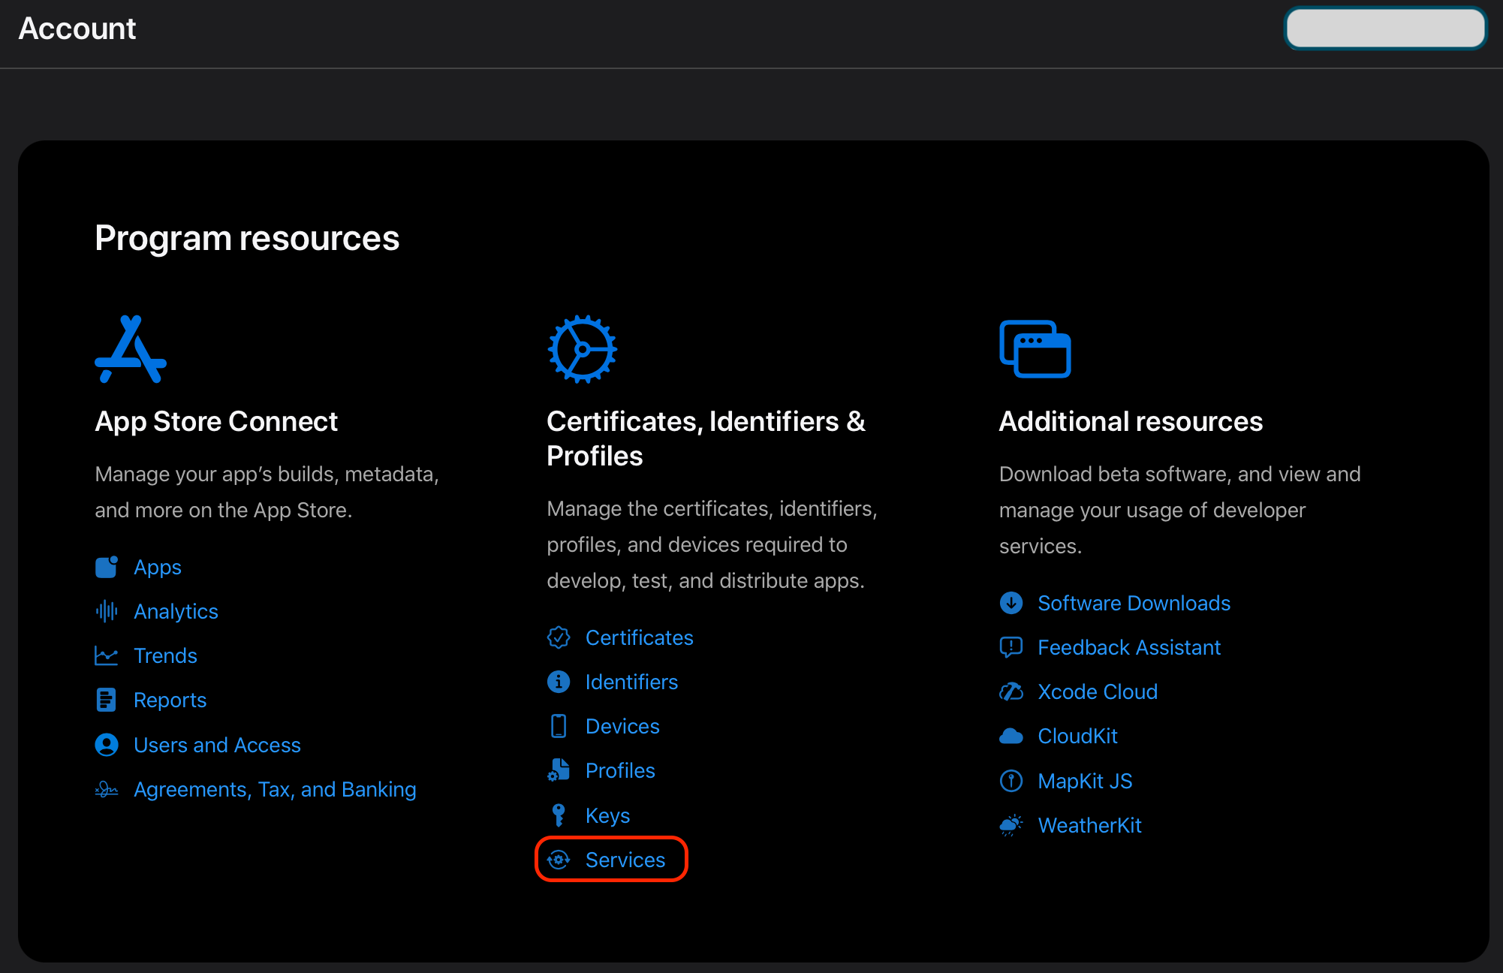This screenshot has width=1503, height=973.
Task: Click the Analytics waveform icon
Action: 107,611
